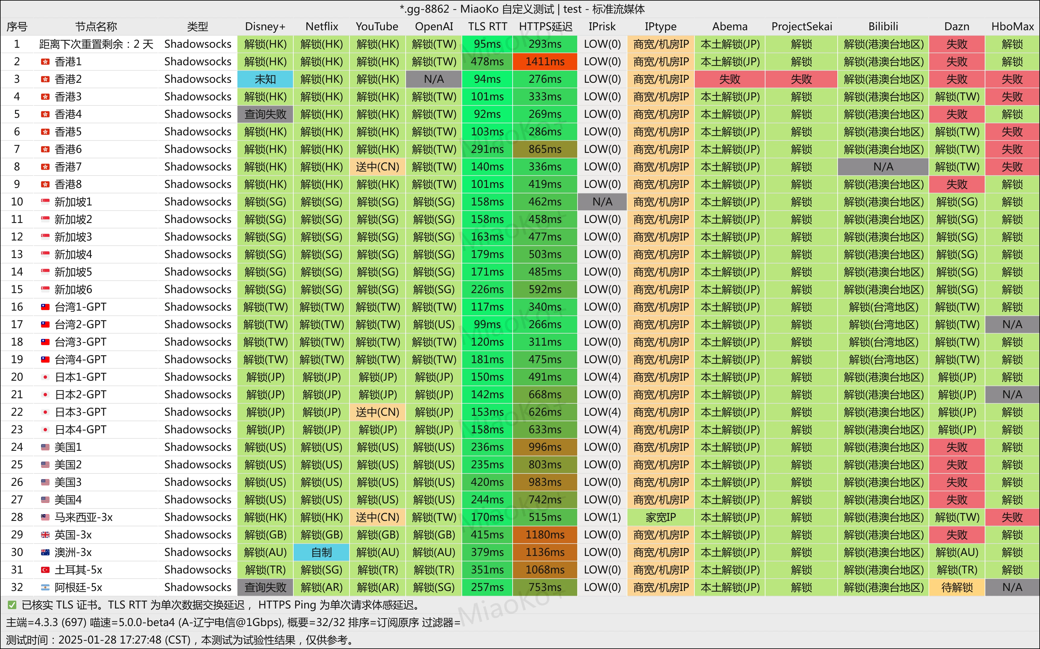
Task: Click the ProjectSekai column header
Action: coord(801,27)
